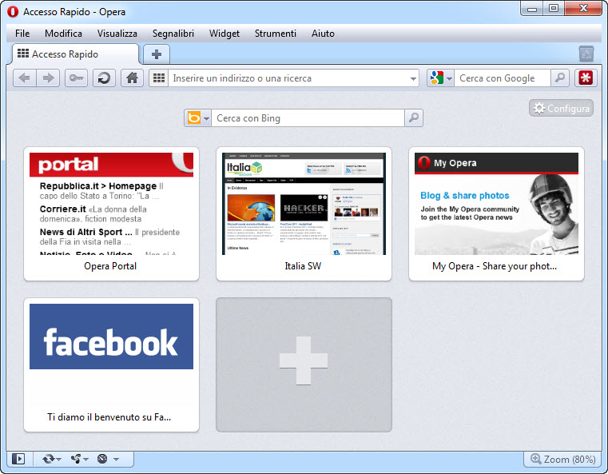Viewport: 608px width, 474px height.
Task: Add a new speed dial entry tile
Action: [304, 364]
